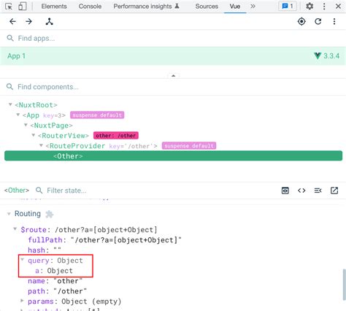346x311 pixels.
Task: Select the 'a: Object' query entry
Action: 54,271
